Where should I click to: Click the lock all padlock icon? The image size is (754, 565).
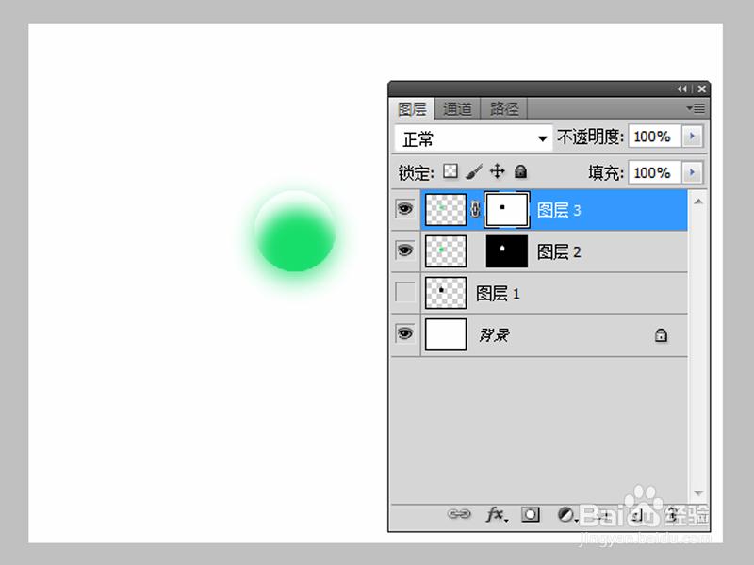click(x=520, y=171)
